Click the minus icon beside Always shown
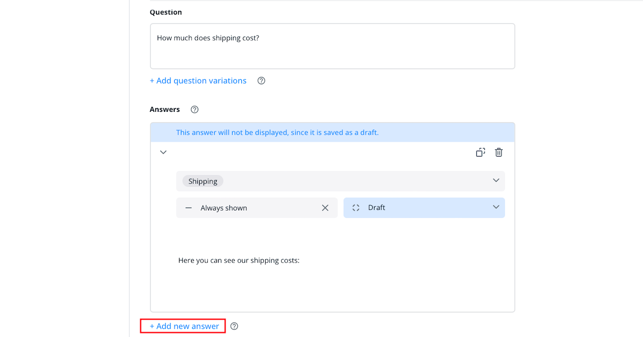643x337 pixels. (188, 208)
